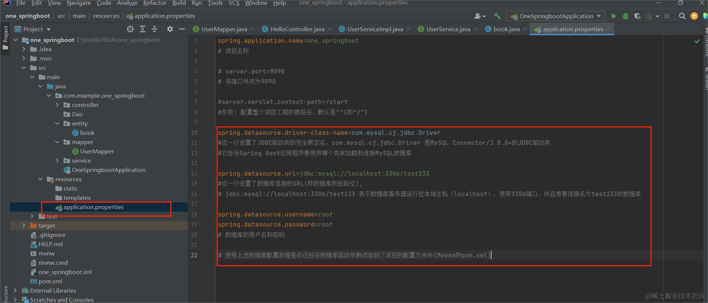The height and width of the screenshot is (303, 708).
Task: Open Project panel settings gear
Action: 170,29
